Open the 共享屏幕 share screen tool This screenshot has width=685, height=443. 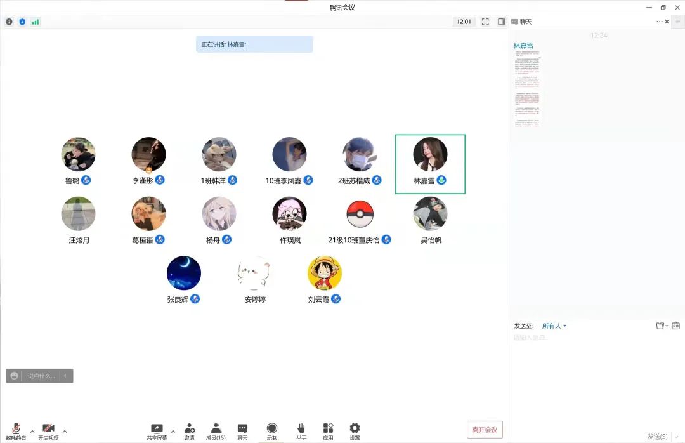coord(157,431)
